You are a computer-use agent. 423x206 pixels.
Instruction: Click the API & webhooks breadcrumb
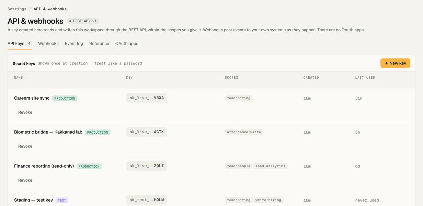point(50,9)
